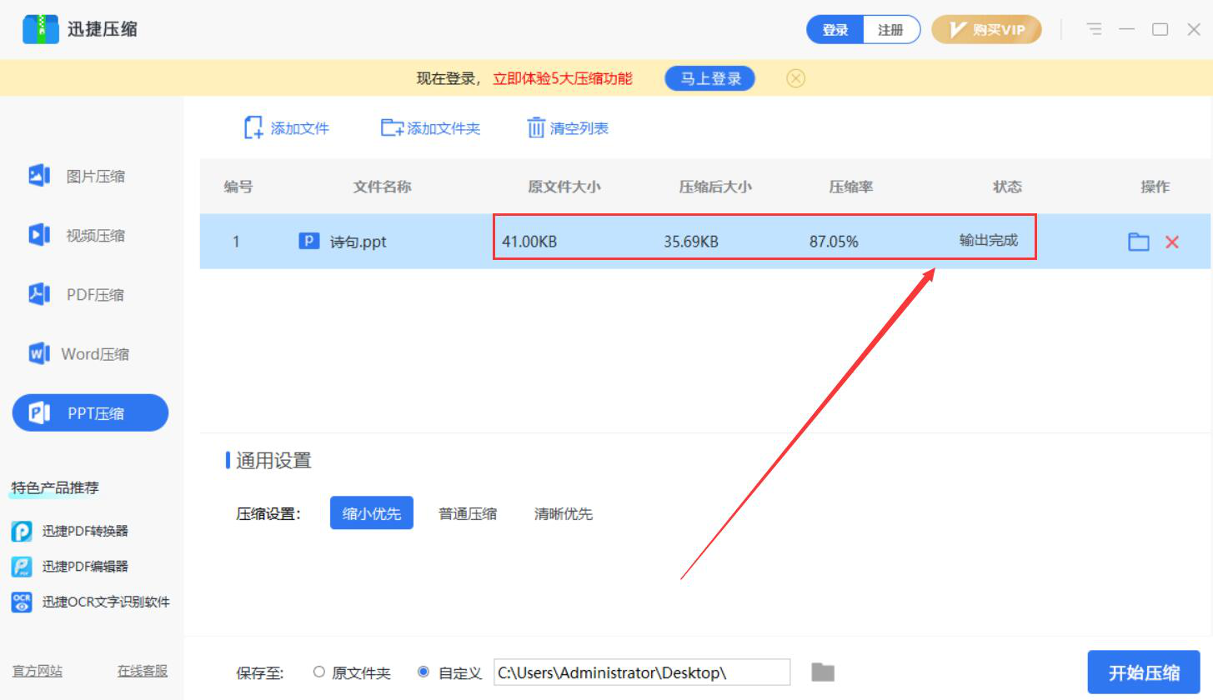Click the 登录 login button
This screenshot has width=1213, height=700.
click(x=835, y=30)
